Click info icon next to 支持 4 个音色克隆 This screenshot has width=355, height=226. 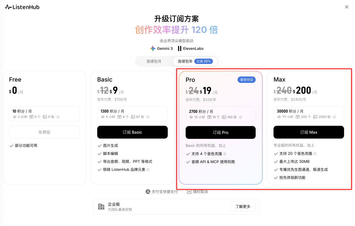[225, 154]
